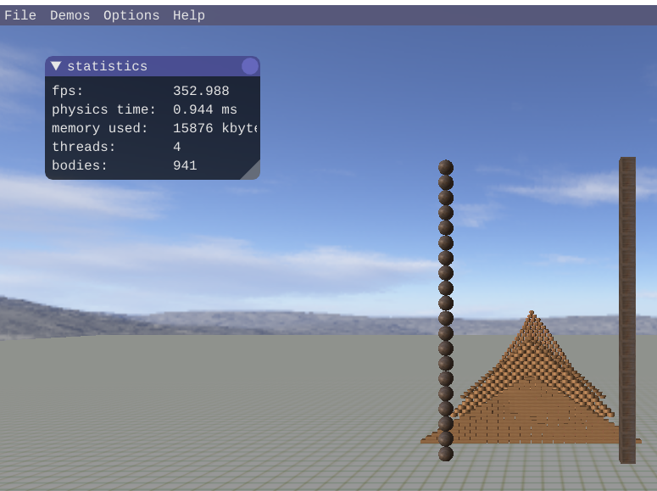Click the bodies count value 941
The image size is (657, 491).
(185, 165)
